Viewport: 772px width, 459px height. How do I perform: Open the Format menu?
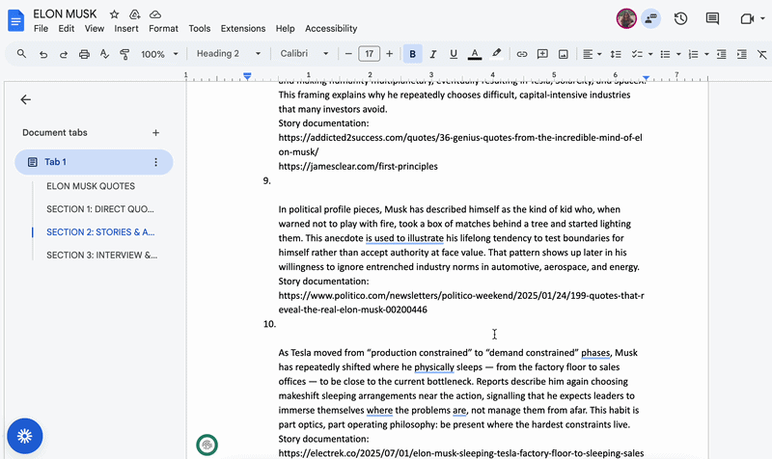point(163,29)
